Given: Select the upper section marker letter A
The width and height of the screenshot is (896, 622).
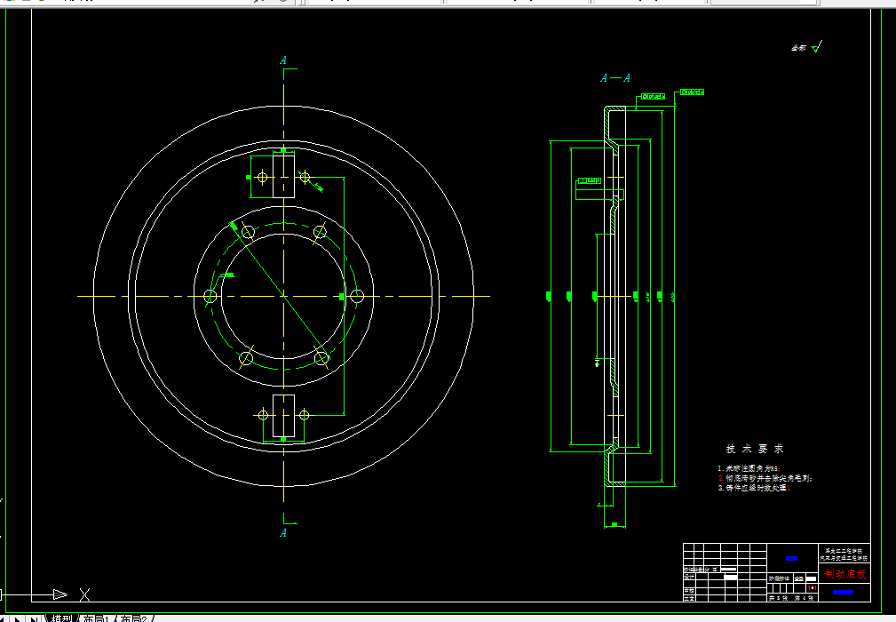Looking at the screenshot, I should pos(283,60).
